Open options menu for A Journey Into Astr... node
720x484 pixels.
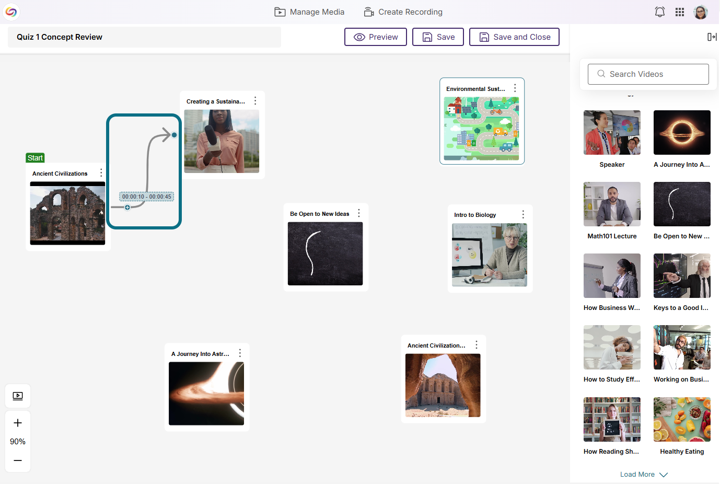pos(240,353)
